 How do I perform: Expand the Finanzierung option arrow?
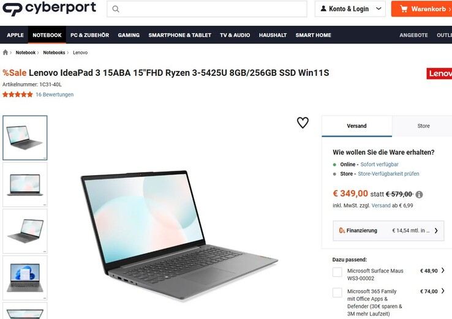(436, 231)
